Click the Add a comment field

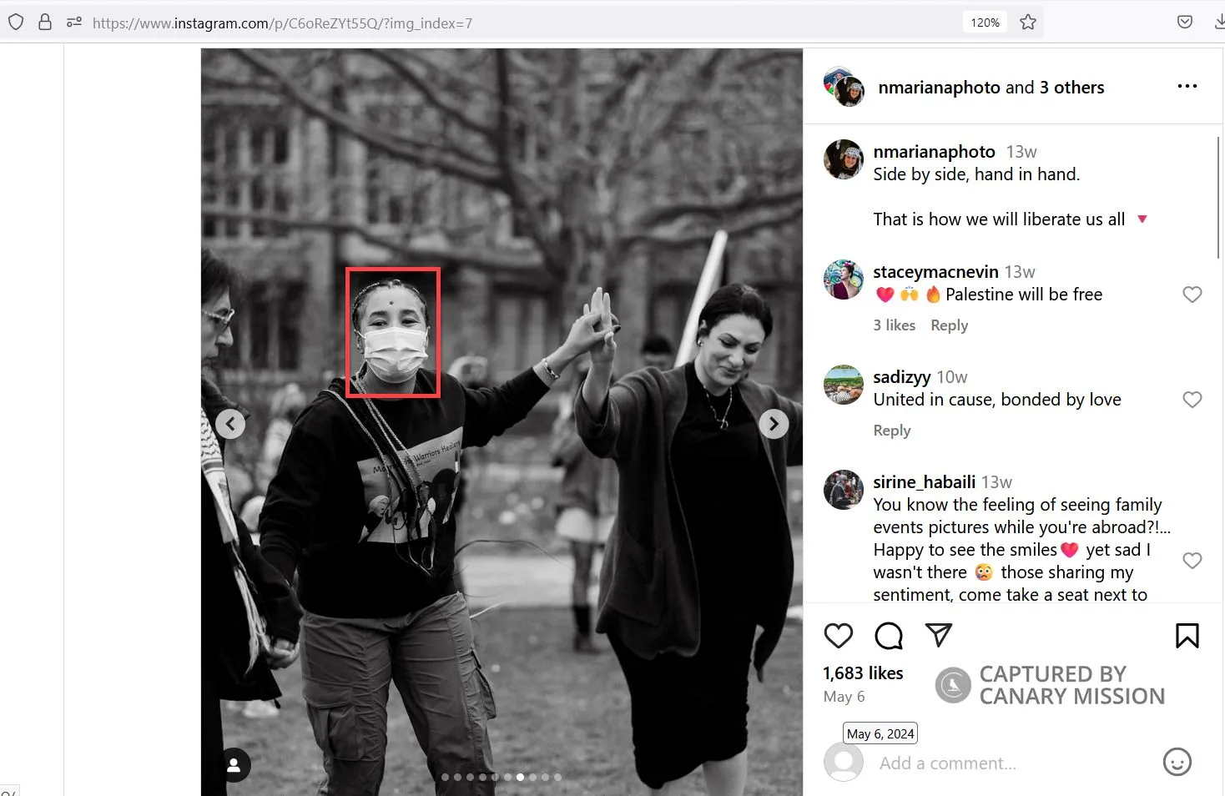pyautogui.click(x=947, y=762)
